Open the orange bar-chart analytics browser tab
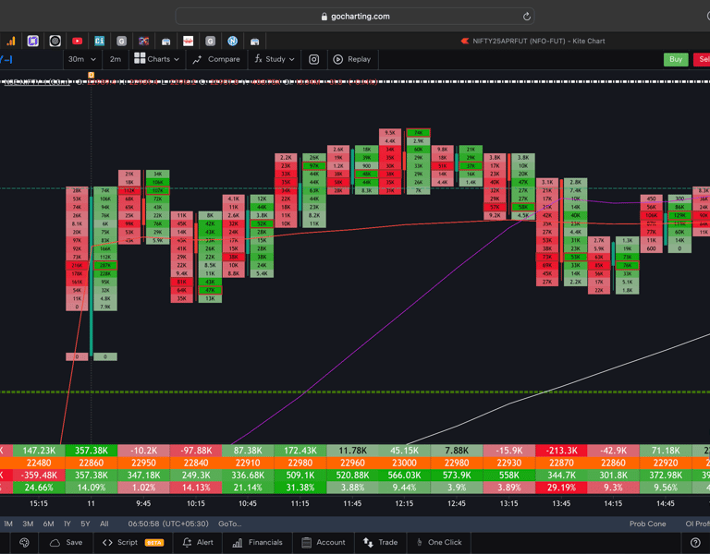 (10, 42)
